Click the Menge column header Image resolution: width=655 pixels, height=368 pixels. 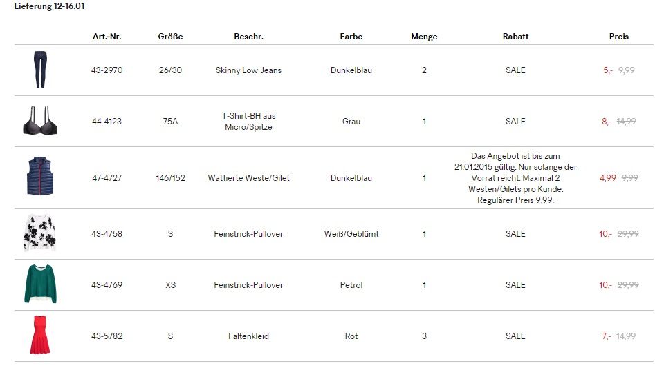tap(424, 37)
